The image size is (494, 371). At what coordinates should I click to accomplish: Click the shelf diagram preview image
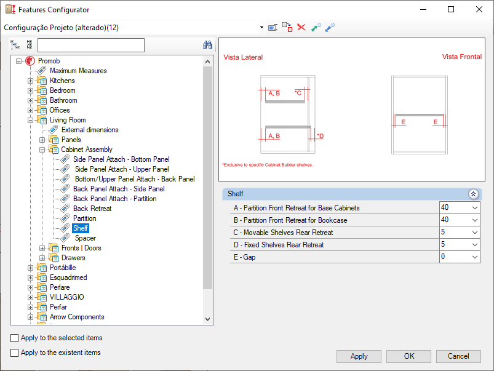352,110
